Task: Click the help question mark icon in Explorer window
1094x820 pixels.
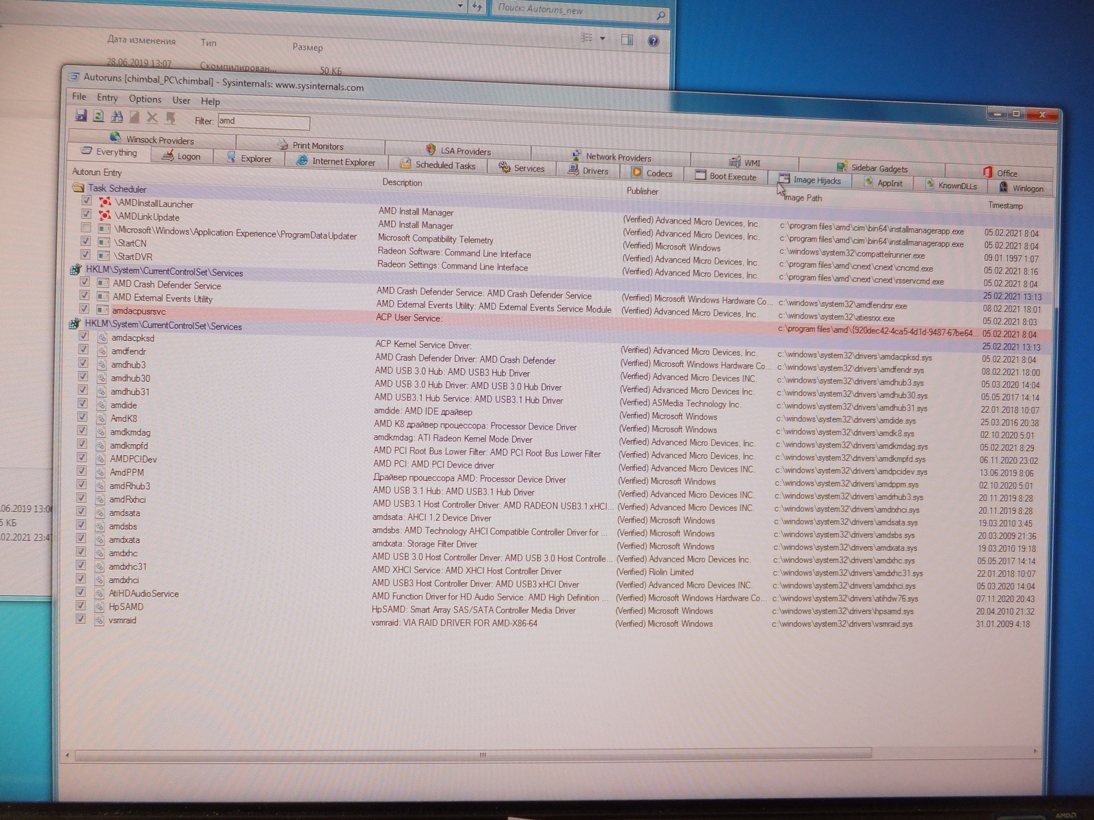Action: coord(654,40)
